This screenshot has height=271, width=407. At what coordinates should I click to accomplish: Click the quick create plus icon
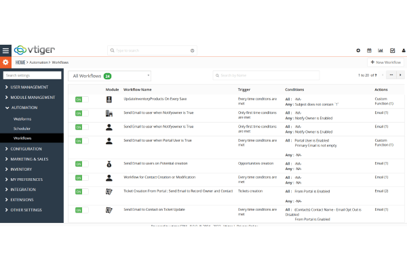coord(358,50)
